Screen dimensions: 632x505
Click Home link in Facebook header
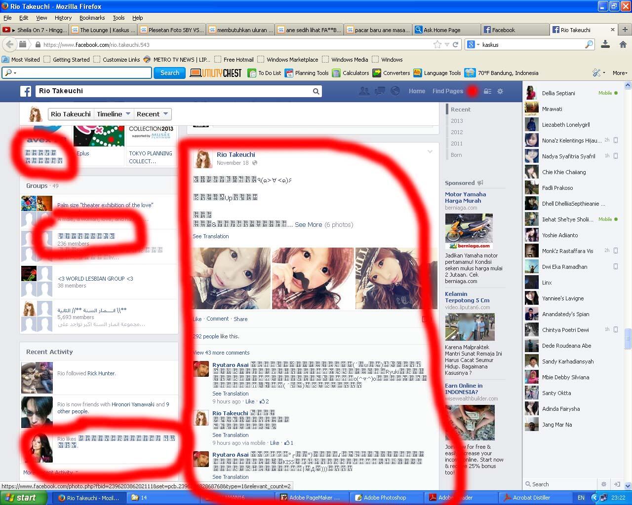[417, 91]
